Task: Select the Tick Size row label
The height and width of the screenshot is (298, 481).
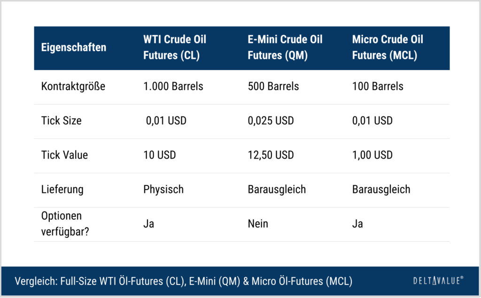Action: [62, 121]
